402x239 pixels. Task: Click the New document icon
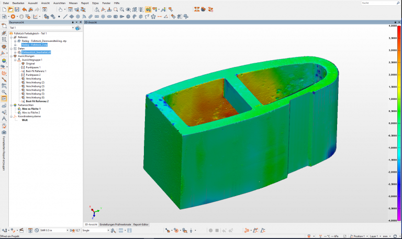(x=4, y=9)
